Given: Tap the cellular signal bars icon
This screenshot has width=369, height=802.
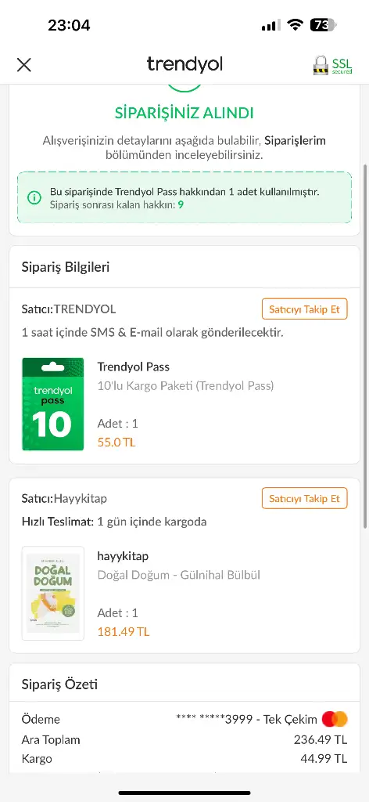Looking at the screenshot, I should click(270, 25).
